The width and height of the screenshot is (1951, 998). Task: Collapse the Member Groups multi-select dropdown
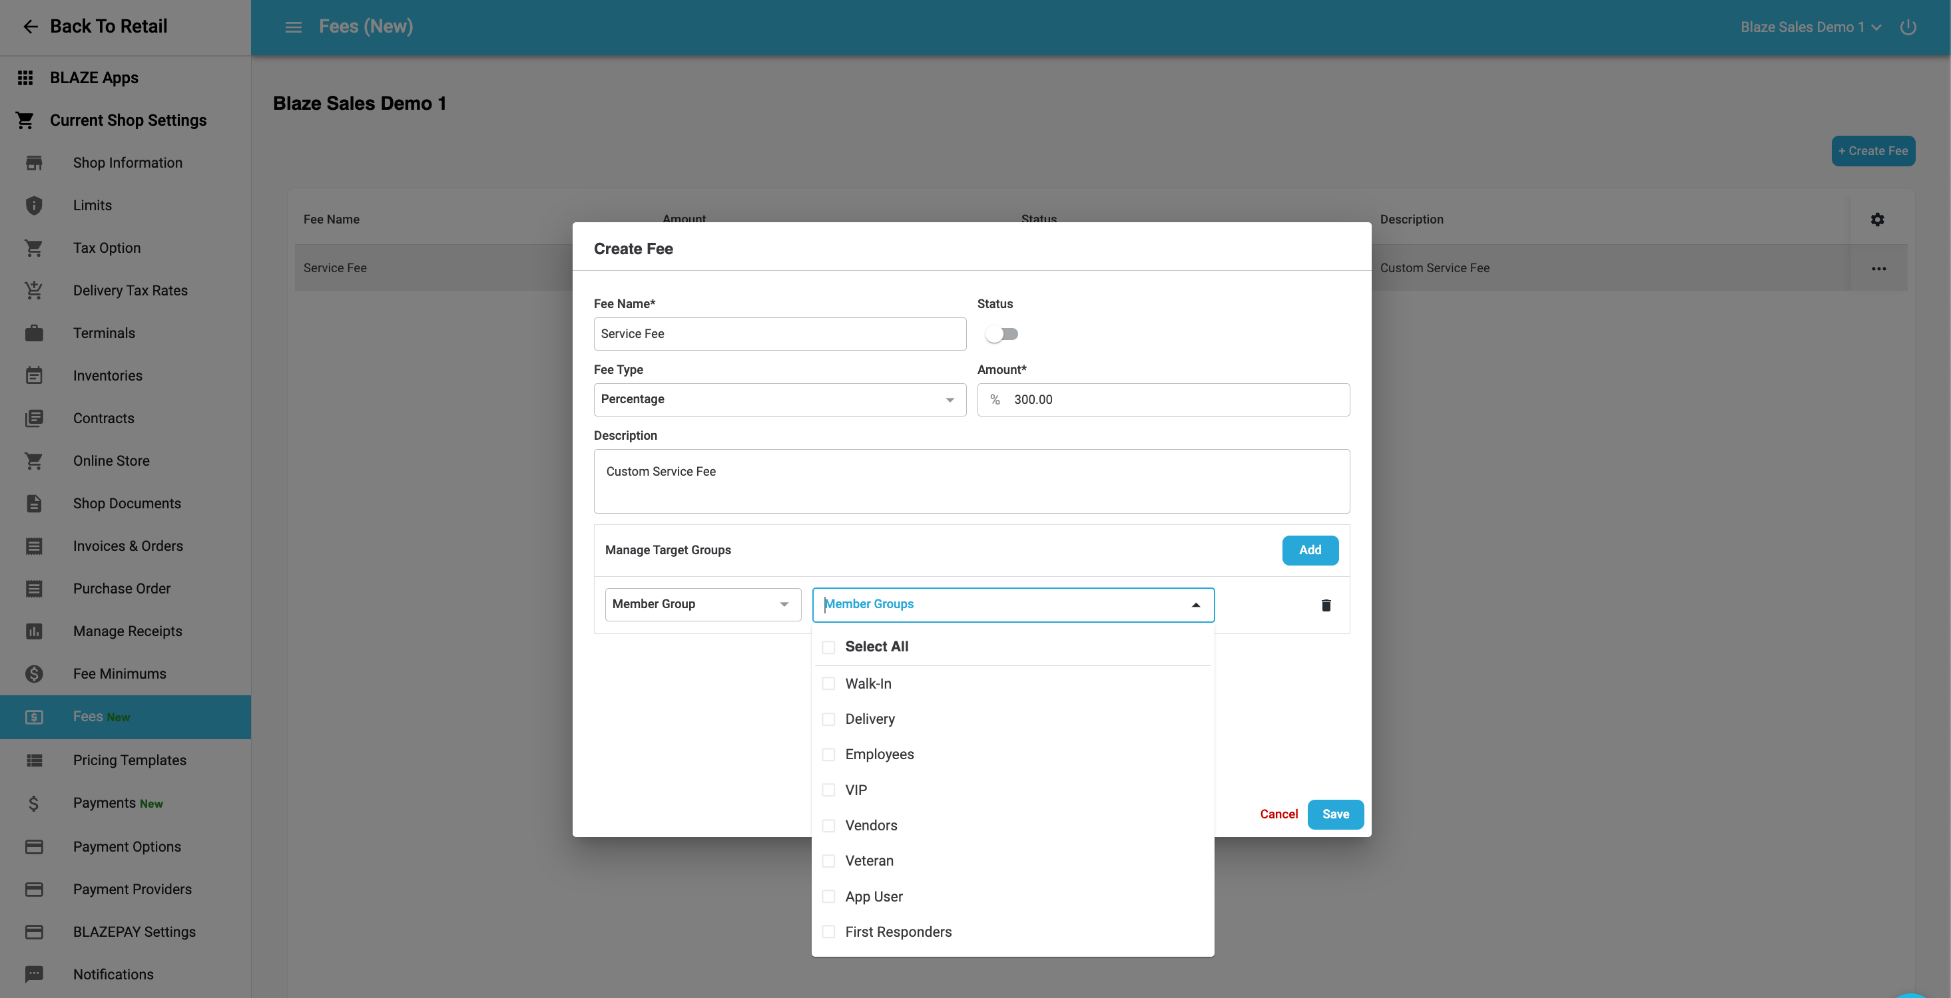point(1196,605)
